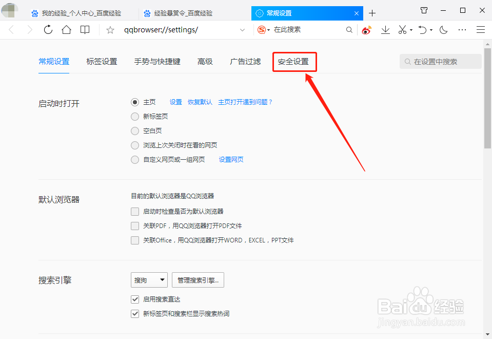Screen dimensions: 492x339
Task: Click the browser back arrow
Action: point(11,30)
